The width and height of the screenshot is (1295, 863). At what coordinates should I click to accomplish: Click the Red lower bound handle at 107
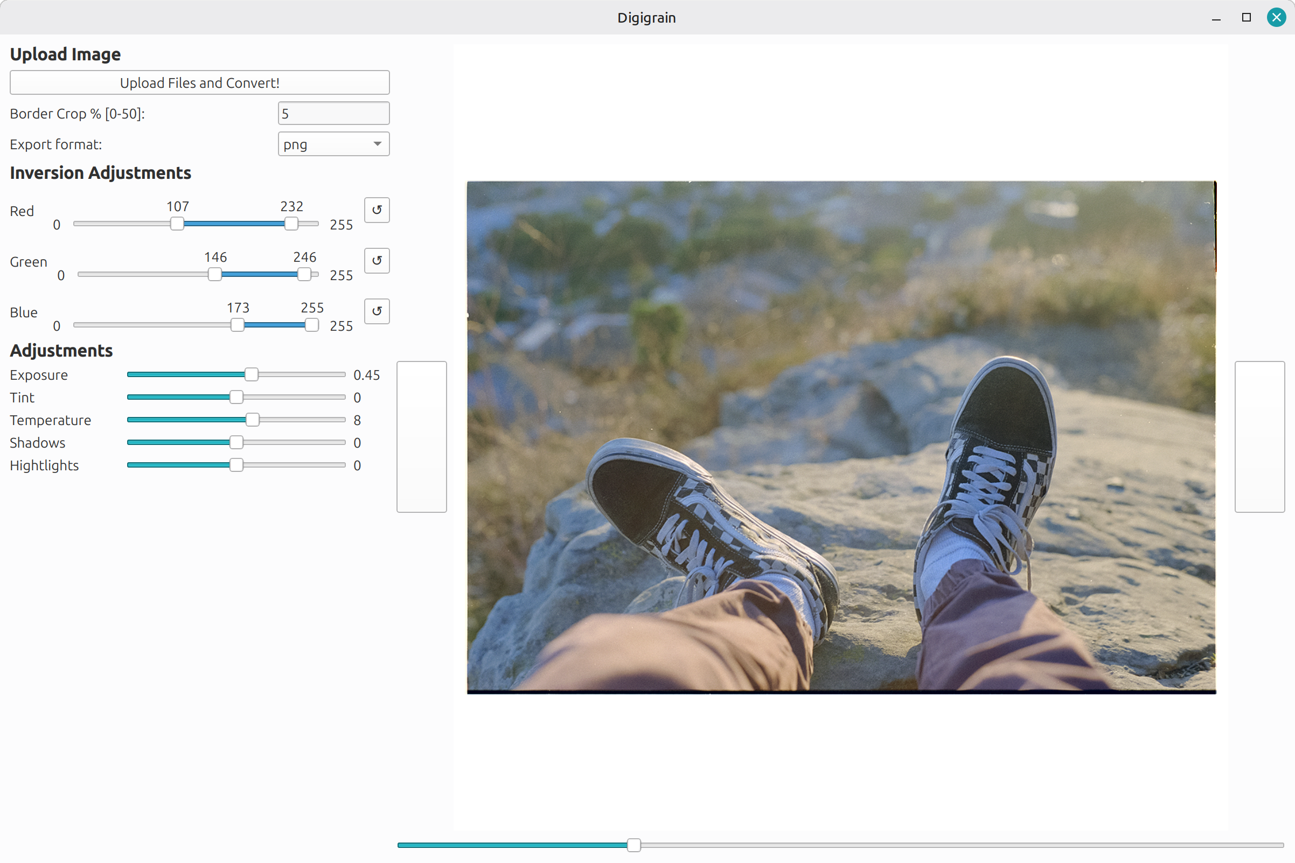pos(177,224)
